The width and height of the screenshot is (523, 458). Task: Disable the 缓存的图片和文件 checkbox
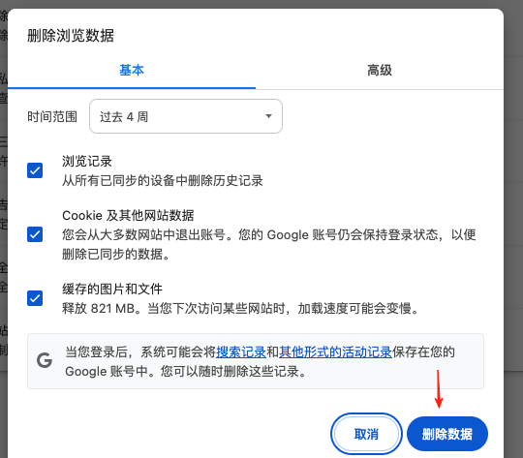pyautogui.click(x=35, y=298)
